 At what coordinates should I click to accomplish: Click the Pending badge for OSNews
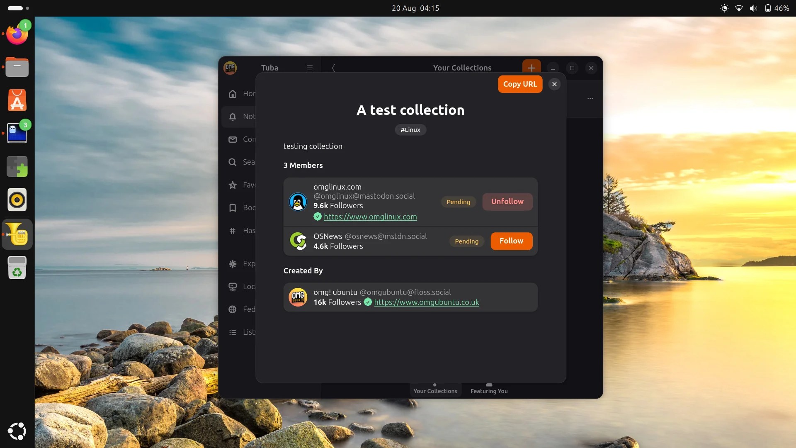point(467,241)
